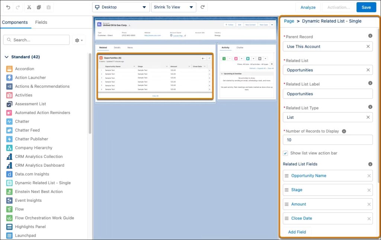Open the Desktop form factor dropdown
381x240 pixels.
(120, 7)
